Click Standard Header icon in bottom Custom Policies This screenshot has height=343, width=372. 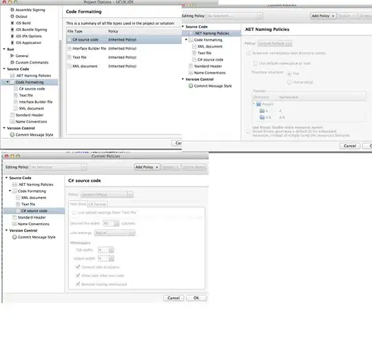(x=14, y=217)
